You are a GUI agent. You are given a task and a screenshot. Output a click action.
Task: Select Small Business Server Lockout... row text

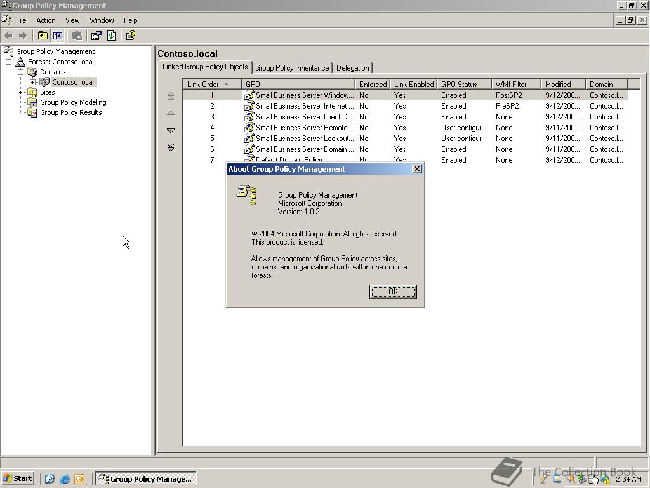pyautogui.click(x=305, y=138)
